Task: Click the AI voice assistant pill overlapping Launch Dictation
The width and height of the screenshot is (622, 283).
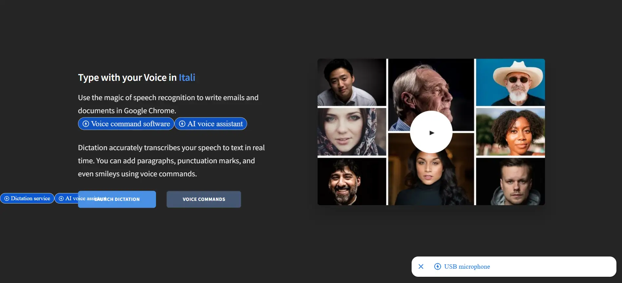Action: coord(67,198)
